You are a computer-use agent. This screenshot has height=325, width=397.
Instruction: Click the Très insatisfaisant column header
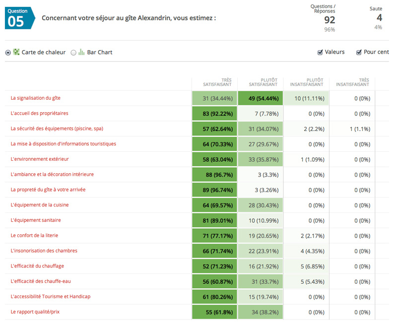coord(352,82)
